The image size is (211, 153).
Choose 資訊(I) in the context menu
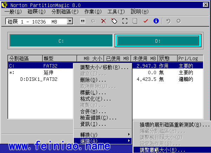click(103, 124)
